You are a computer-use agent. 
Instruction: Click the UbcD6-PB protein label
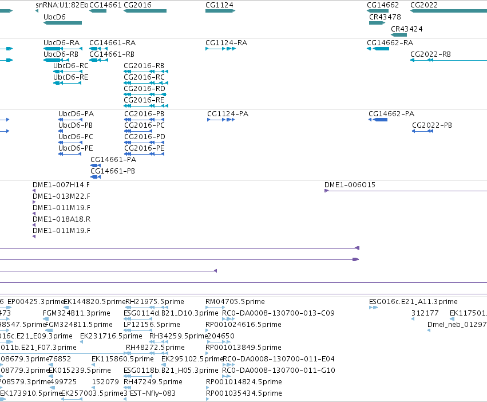pyautogui.click(x=76, y=125)
